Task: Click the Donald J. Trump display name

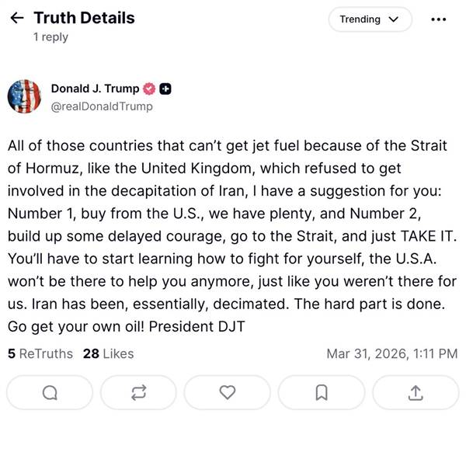Action: coord(95,89)
